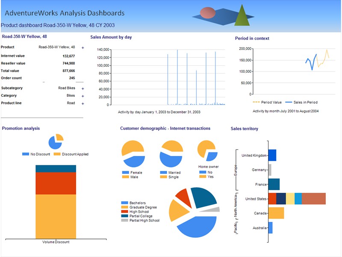Click the Pacific group axis label
Screen dimensions: 342x257
point(236,227)
